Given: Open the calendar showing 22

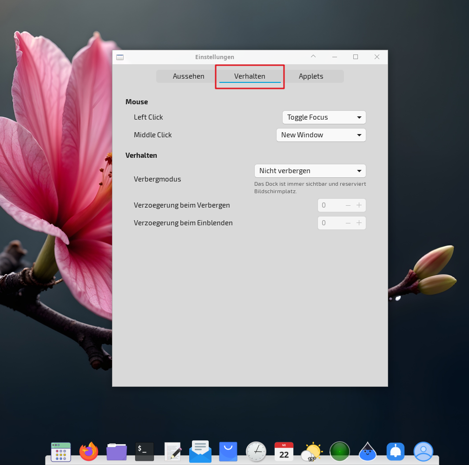Looking at the screenshot, I should (x=284, y=452).
